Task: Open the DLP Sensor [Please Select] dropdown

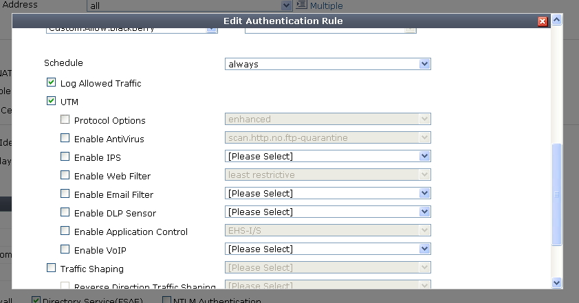Action: coord(328,212)
